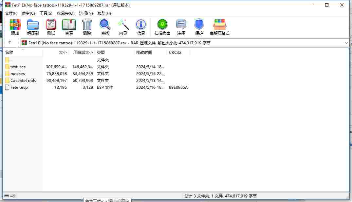Click packed size 3,129
352x202 pixels.
(88, 87)
